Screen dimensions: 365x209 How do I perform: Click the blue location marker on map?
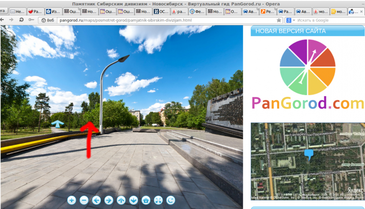tap(309, 155)
